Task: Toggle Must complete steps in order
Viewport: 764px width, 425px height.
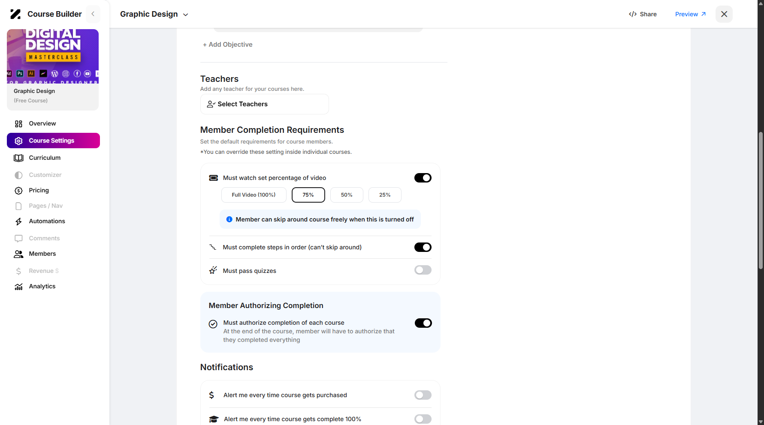Action: tap(423, 247)
